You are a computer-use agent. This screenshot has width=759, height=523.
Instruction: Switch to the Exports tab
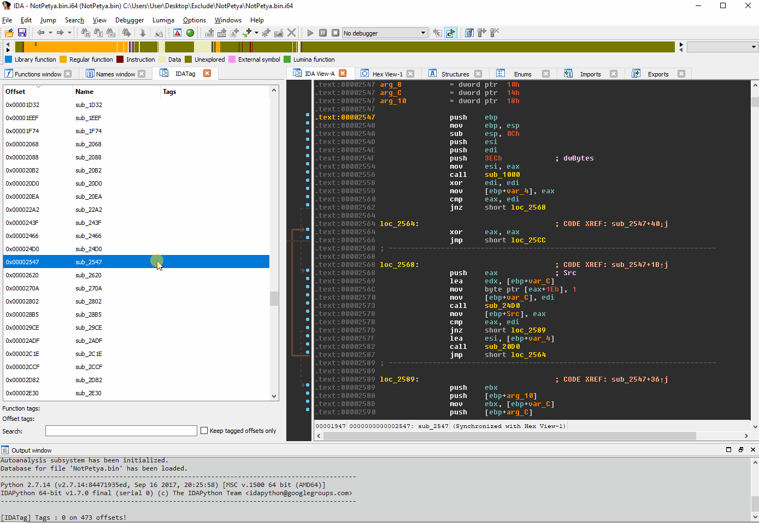coord(658,74)
